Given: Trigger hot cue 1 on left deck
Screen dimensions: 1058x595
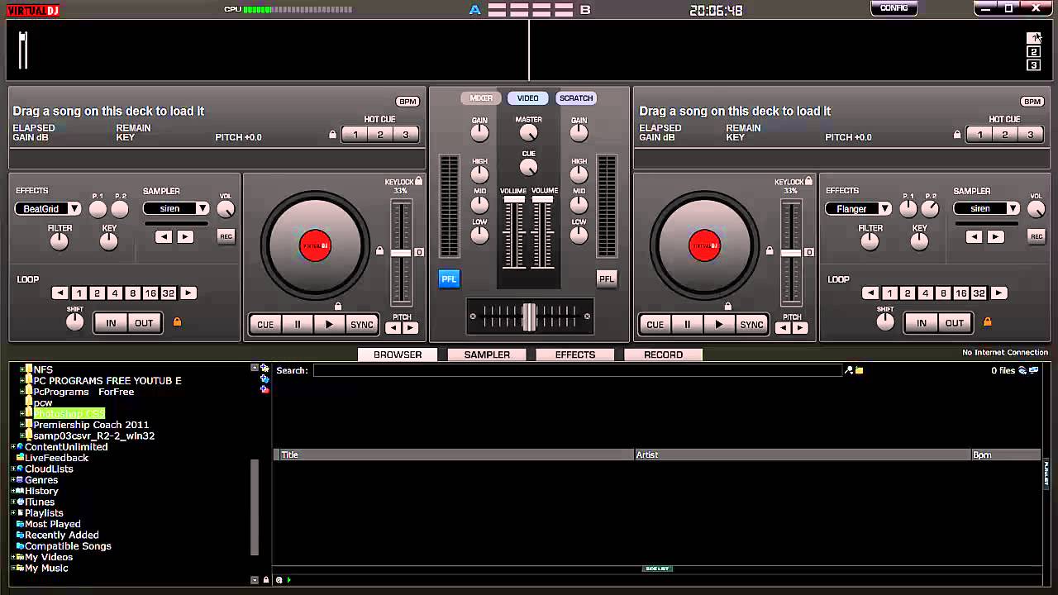Looking at the screenshot, I should point(355,135).
